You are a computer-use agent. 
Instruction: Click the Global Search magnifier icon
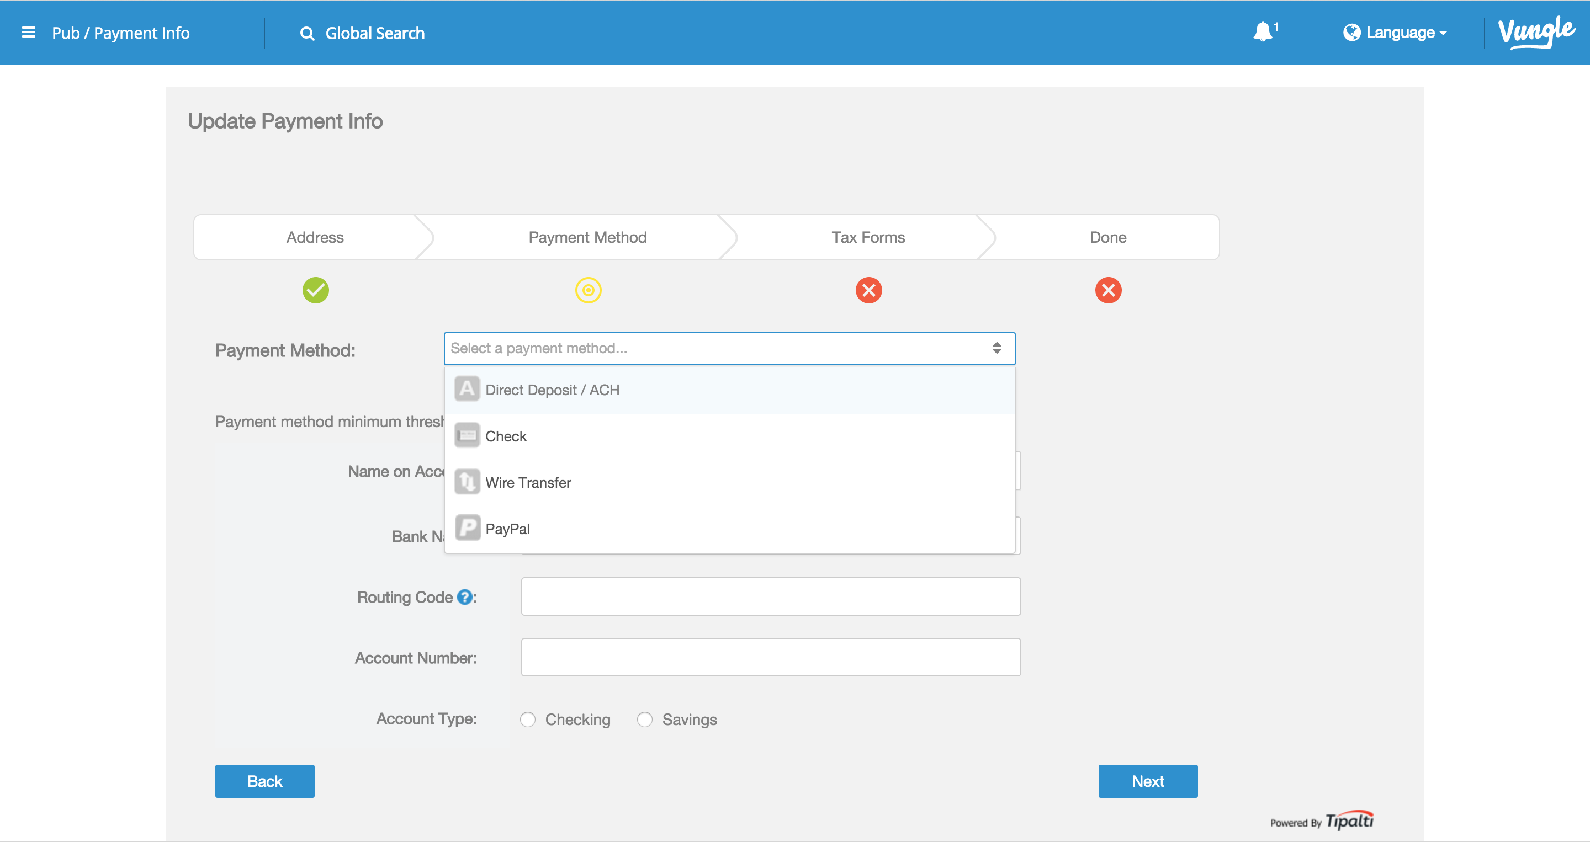tap(307, 33)
